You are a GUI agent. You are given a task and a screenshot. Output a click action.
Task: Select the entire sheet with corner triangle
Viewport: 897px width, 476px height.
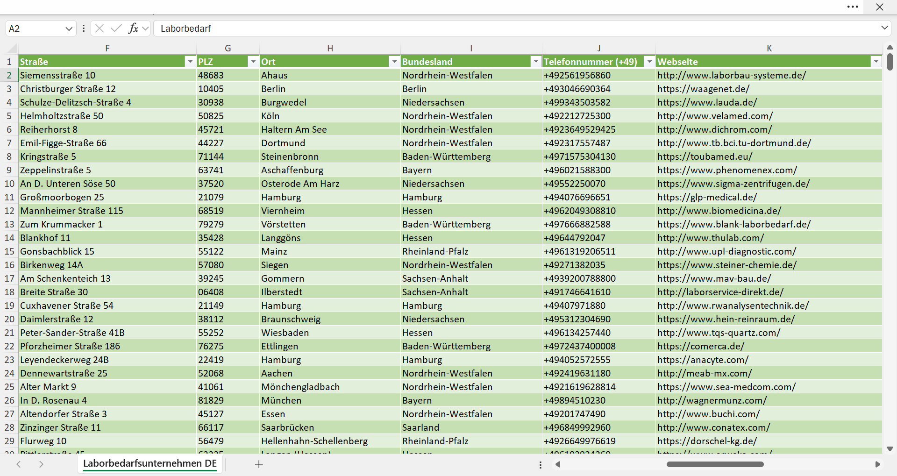pyautogui.click(x=12, y=48)
